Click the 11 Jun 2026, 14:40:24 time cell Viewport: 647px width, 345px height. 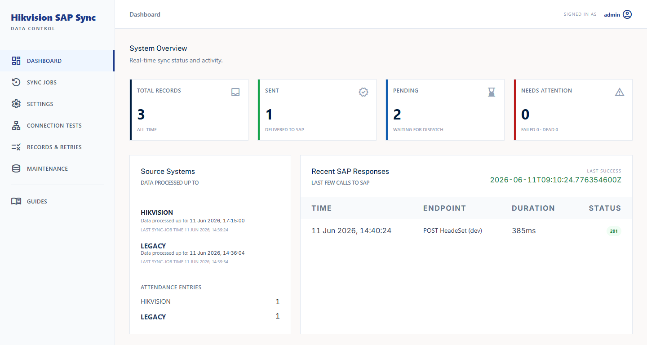(351, 231)
